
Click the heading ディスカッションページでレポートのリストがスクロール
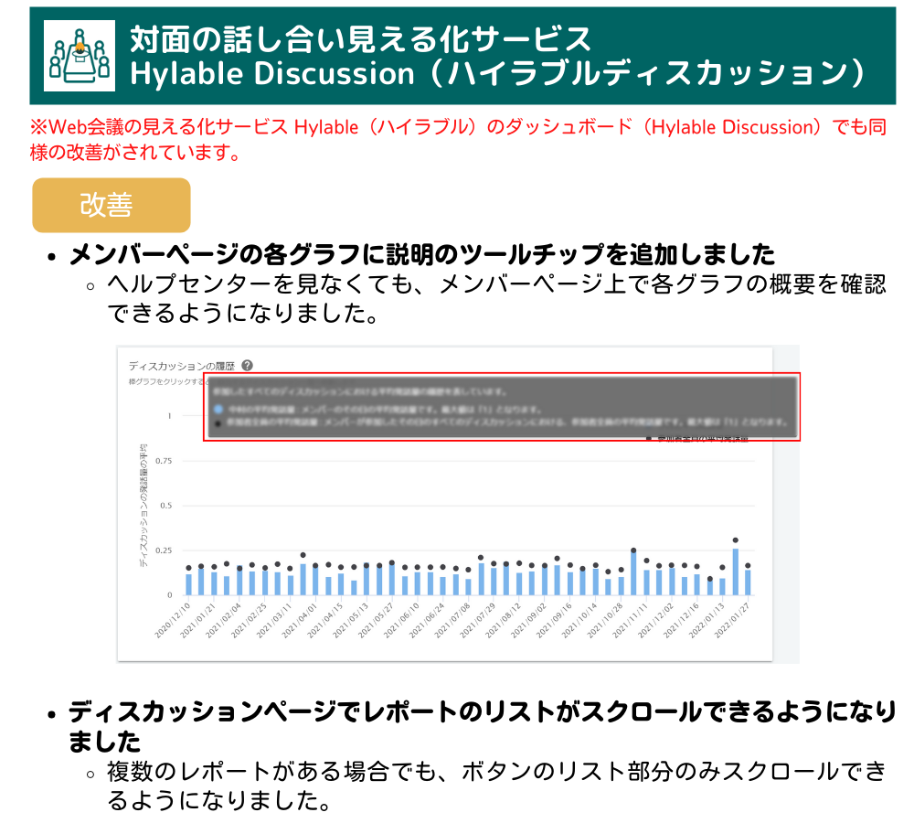(482, 726)
